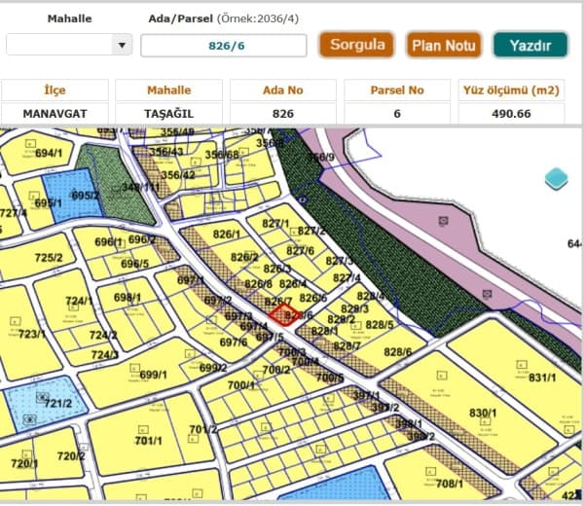This screenshot has width=584, height=506.
Task: Click parcel label 724/1
Action: (79, 301)
